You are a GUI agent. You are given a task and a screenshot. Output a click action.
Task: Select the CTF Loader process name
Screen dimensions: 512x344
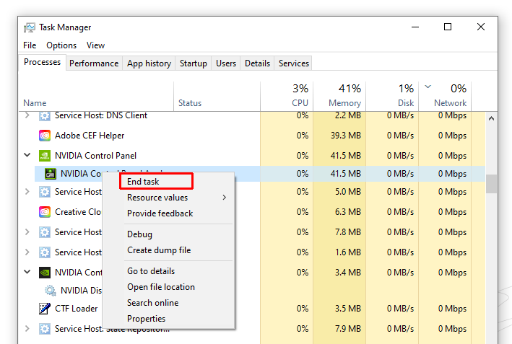[x=76, y=309]
